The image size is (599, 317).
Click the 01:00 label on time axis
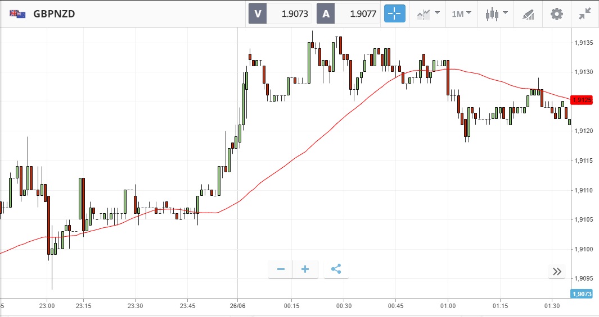(448, 306)
